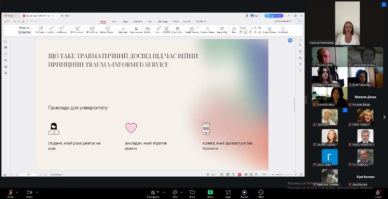Select the Highlight tool in PDF ribbon
The image size is (388, 199).
point(123,30)
